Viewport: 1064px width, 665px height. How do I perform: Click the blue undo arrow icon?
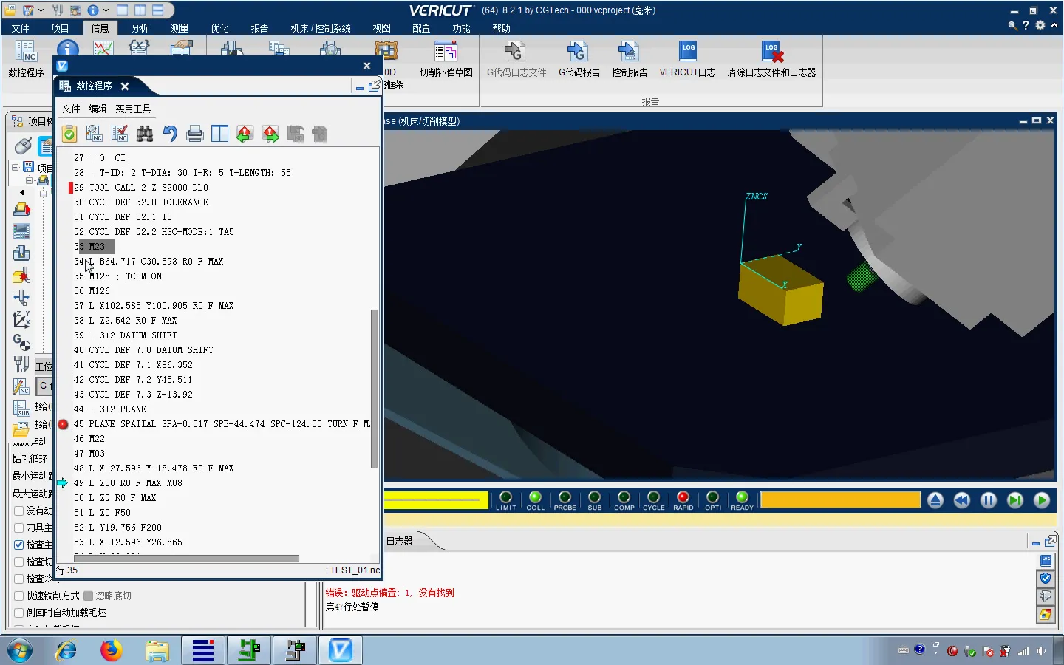[x=170, y=134]
